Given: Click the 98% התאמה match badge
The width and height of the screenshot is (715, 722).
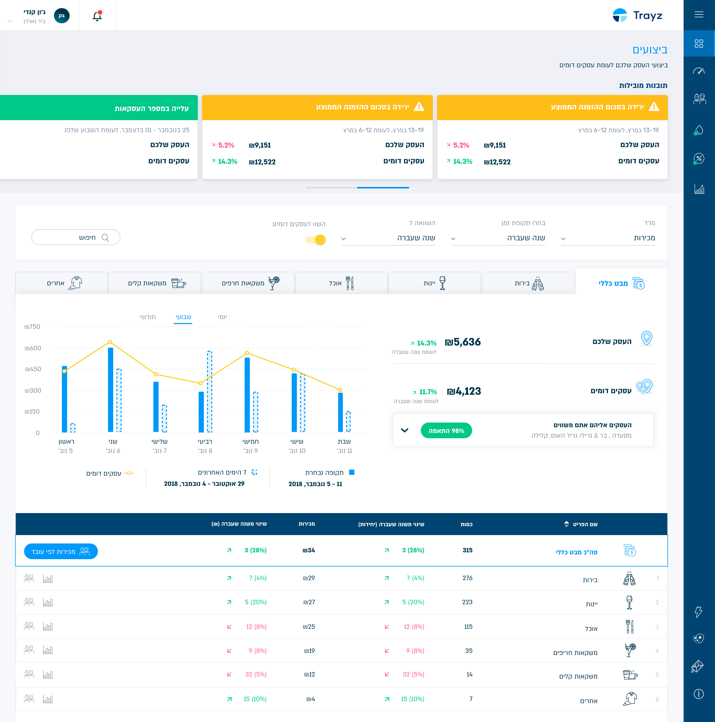Looking at the screenshot, I should [446, 431].
